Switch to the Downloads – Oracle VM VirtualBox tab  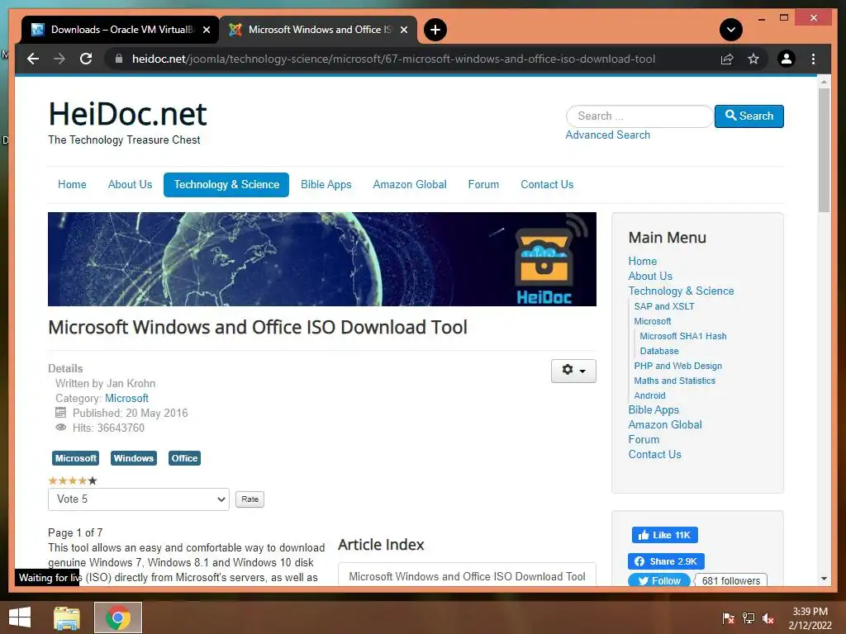click(120, 31)
